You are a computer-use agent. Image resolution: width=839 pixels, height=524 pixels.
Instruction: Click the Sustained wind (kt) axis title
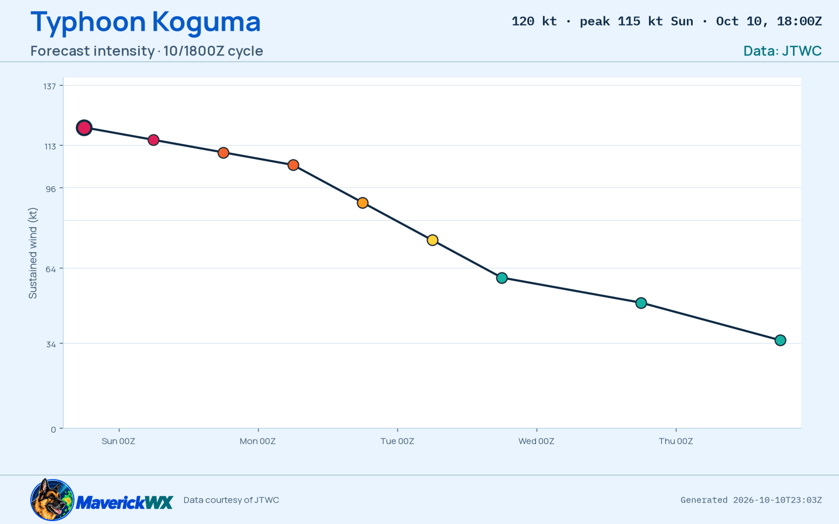pos(33,253)
